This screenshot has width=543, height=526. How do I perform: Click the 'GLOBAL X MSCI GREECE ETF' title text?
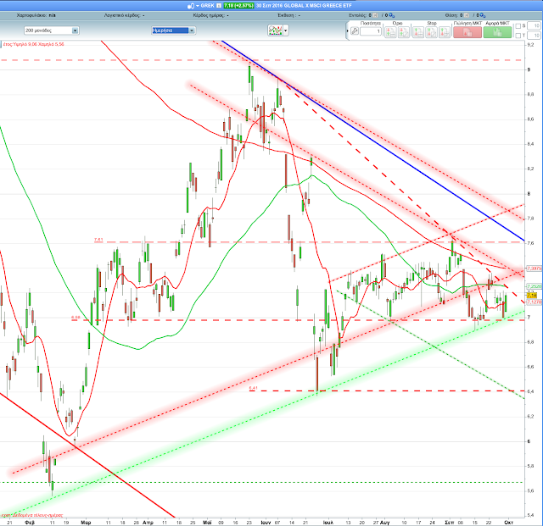coord(317,6)
